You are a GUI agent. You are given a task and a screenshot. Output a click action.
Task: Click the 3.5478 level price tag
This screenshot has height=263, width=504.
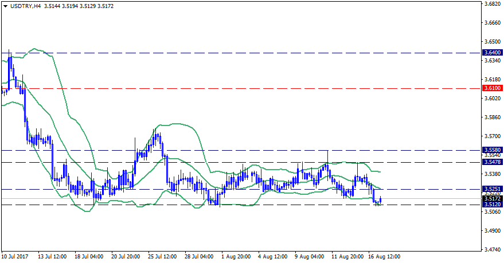pos(493,163)
